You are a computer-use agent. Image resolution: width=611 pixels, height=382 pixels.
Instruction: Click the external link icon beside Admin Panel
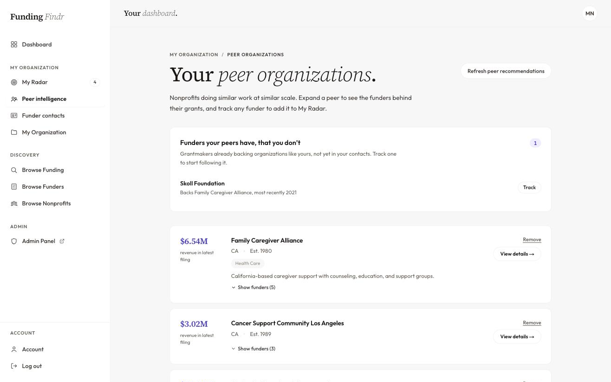[x=62, y=241]
